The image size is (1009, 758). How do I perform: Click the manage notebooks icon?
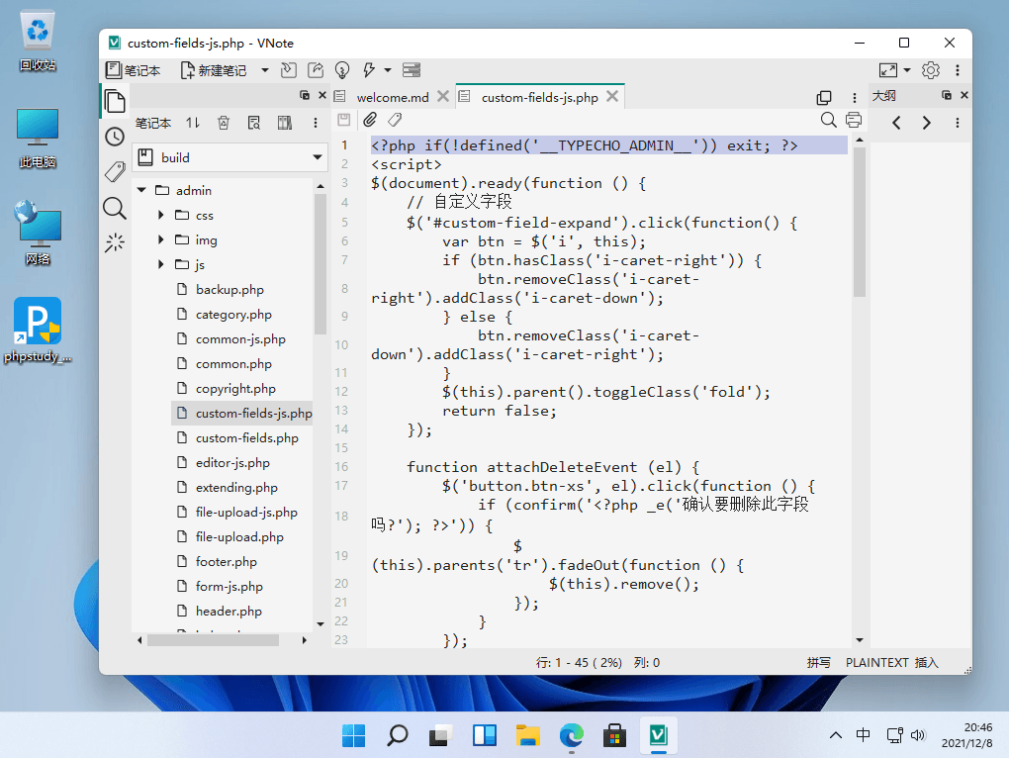pyautogui.click(x=285, y=123)
